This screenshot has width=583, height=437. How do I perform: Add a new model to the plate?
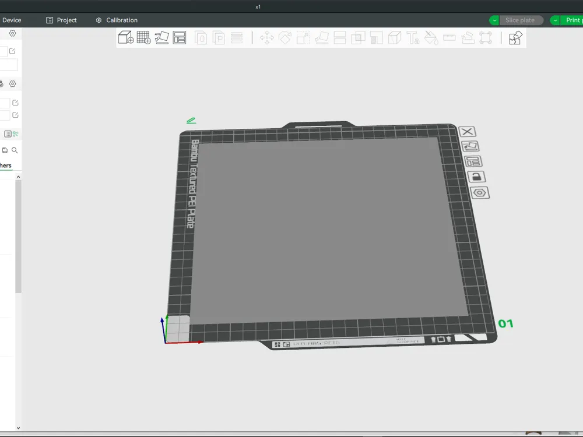125,37
